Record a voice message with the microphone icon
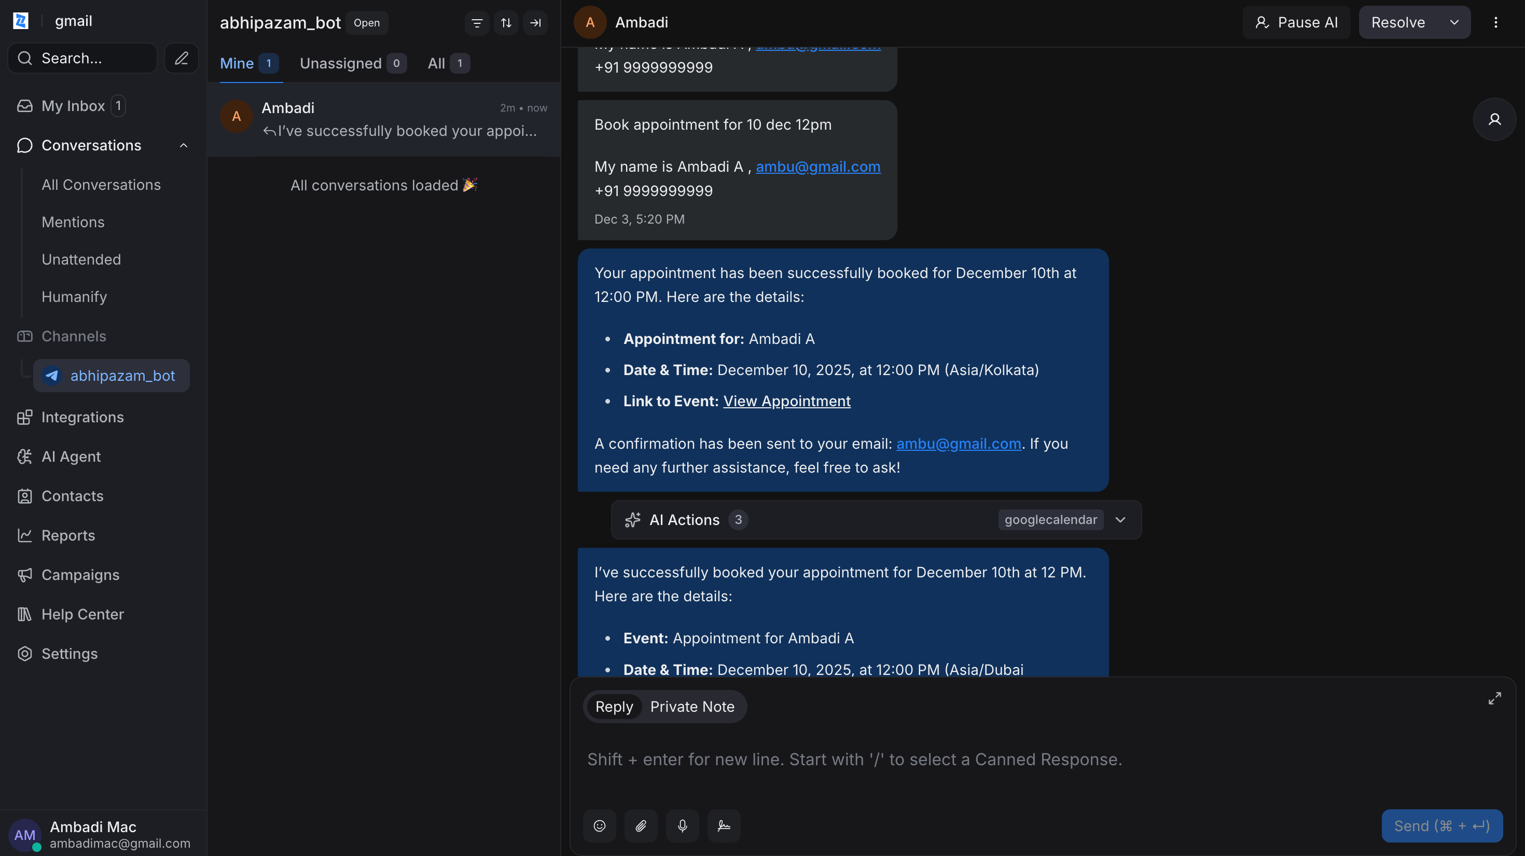 682,826
